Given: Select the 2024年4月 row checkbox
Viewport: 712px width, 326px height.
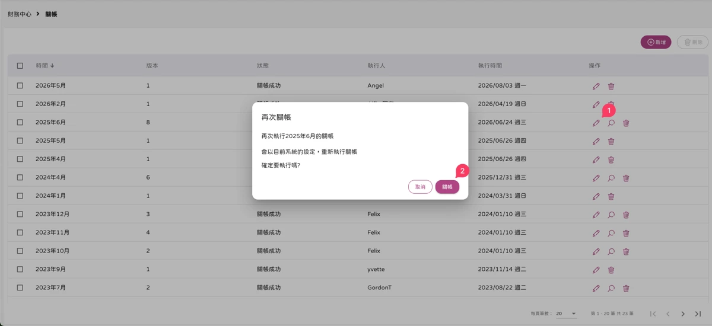Looking at the screenshot, I should [x=20, y=177].
